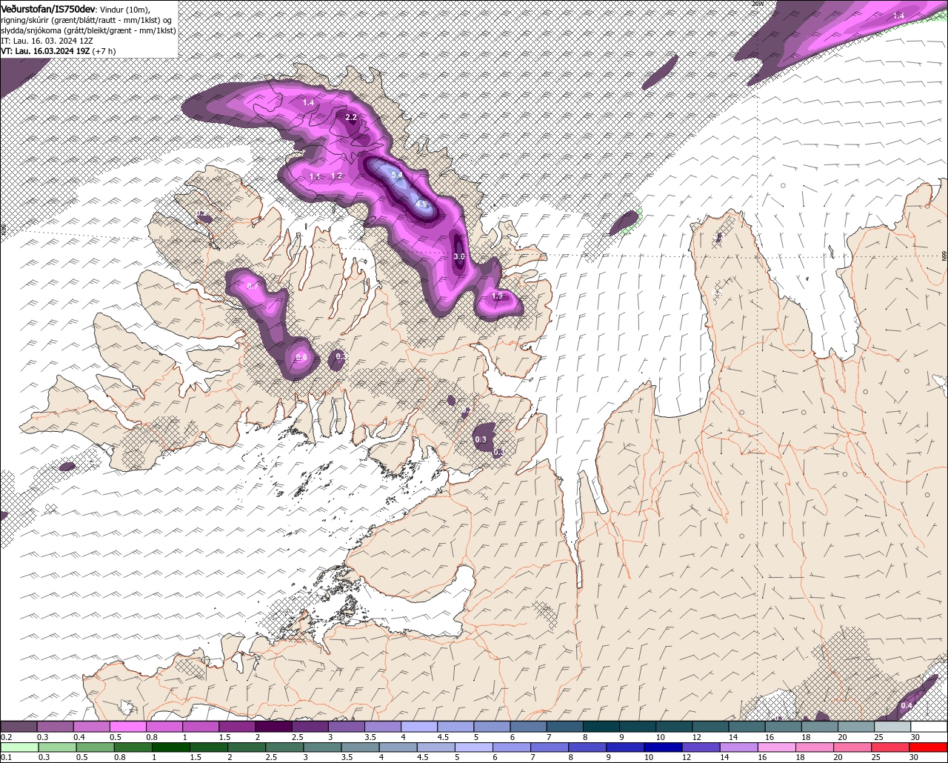This screenshot has width=948, height=763.
Task: Select the 'IT: Lau. 16. 03. 2024 12Z' line
Action: pyautogui.click(x=47, y=41)
